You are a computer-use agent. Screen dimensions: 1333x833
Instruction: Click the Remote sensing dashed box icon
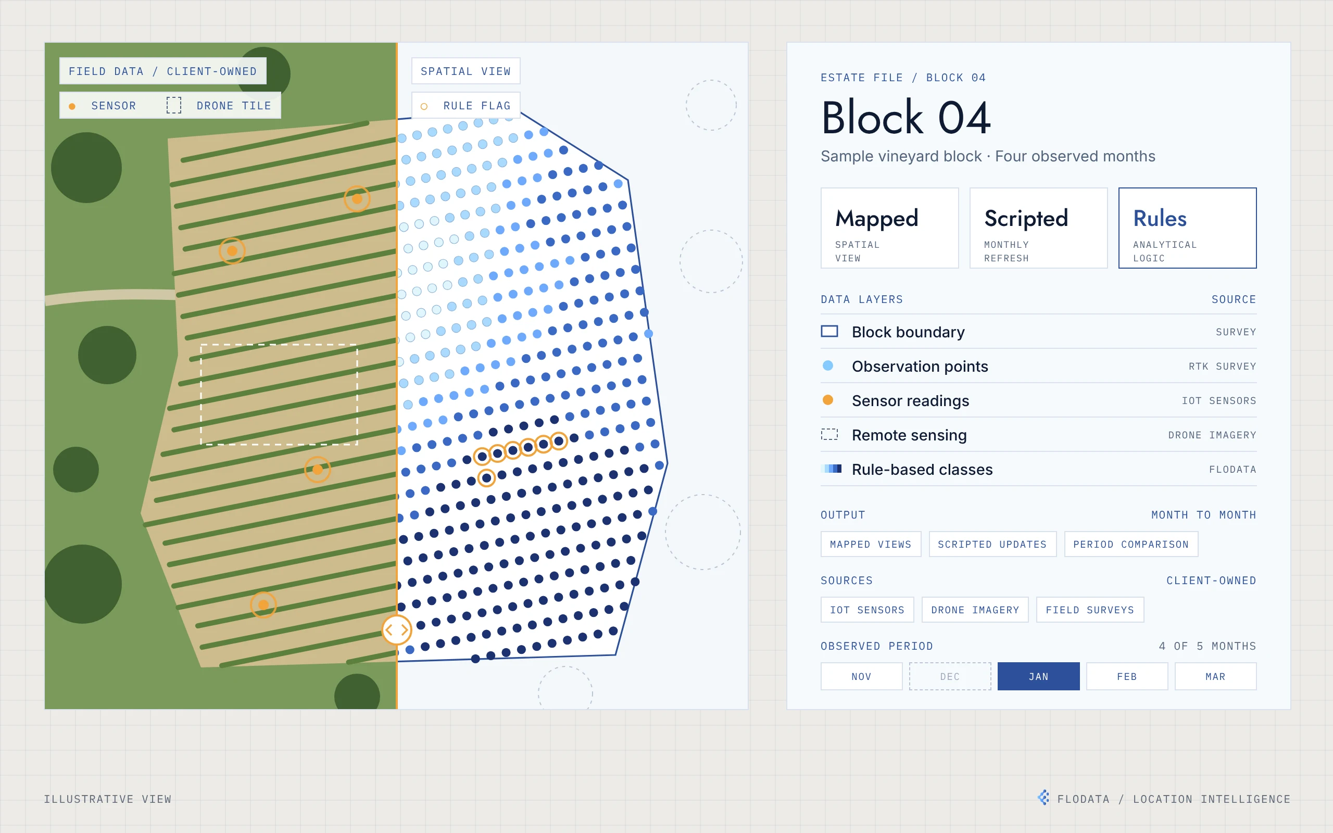coord(829,435)
